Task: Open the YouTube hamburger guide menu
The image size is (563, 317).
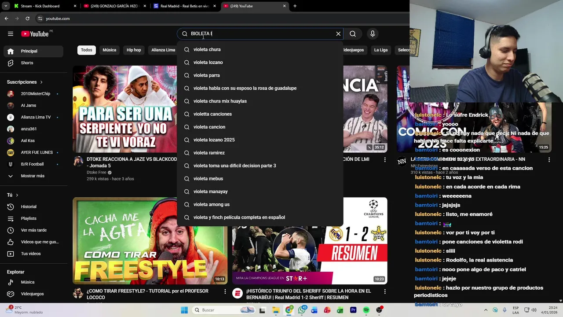Action: click(x=11, y=34)
